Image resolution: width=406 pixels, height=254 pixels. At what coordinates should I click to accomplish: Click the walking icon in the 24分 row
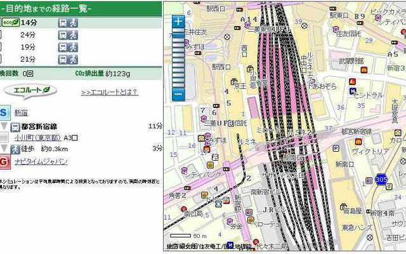73,35
